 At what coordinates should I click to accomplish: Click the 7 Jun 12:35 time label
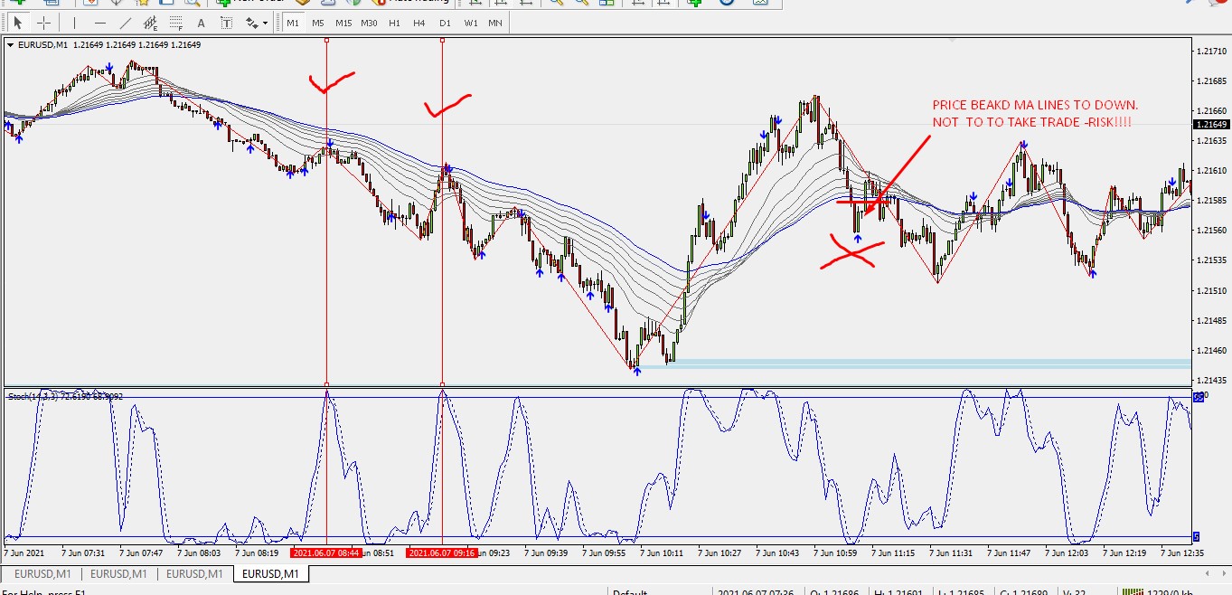click(x=1182, y=552)
